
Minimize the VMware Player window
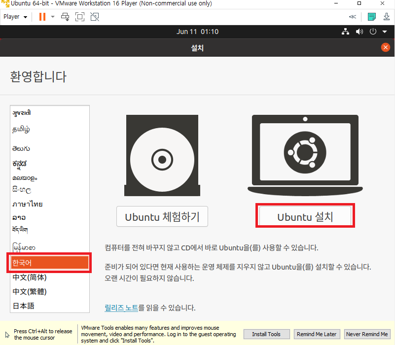tap(336, 3)
